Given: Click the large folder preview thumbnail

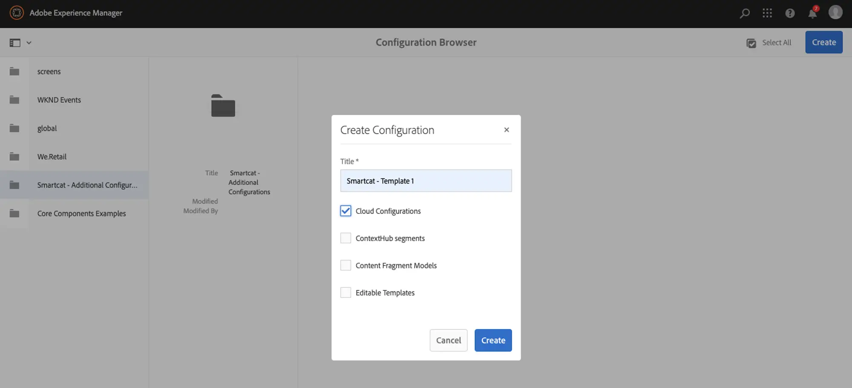Looking at the screenshot, I should coord(223,106).
